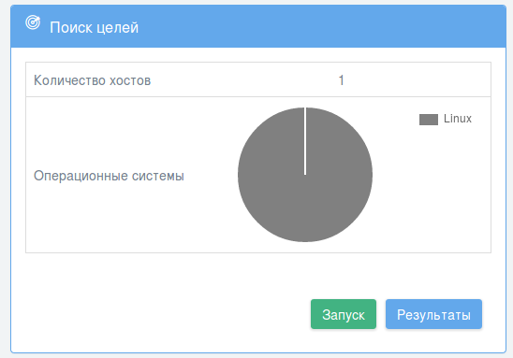Click the host count value 1

341,80
